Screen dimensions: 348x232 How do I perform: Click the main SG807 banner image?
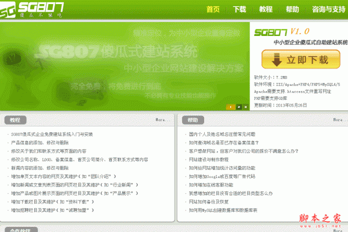click(x=125, y=66)
